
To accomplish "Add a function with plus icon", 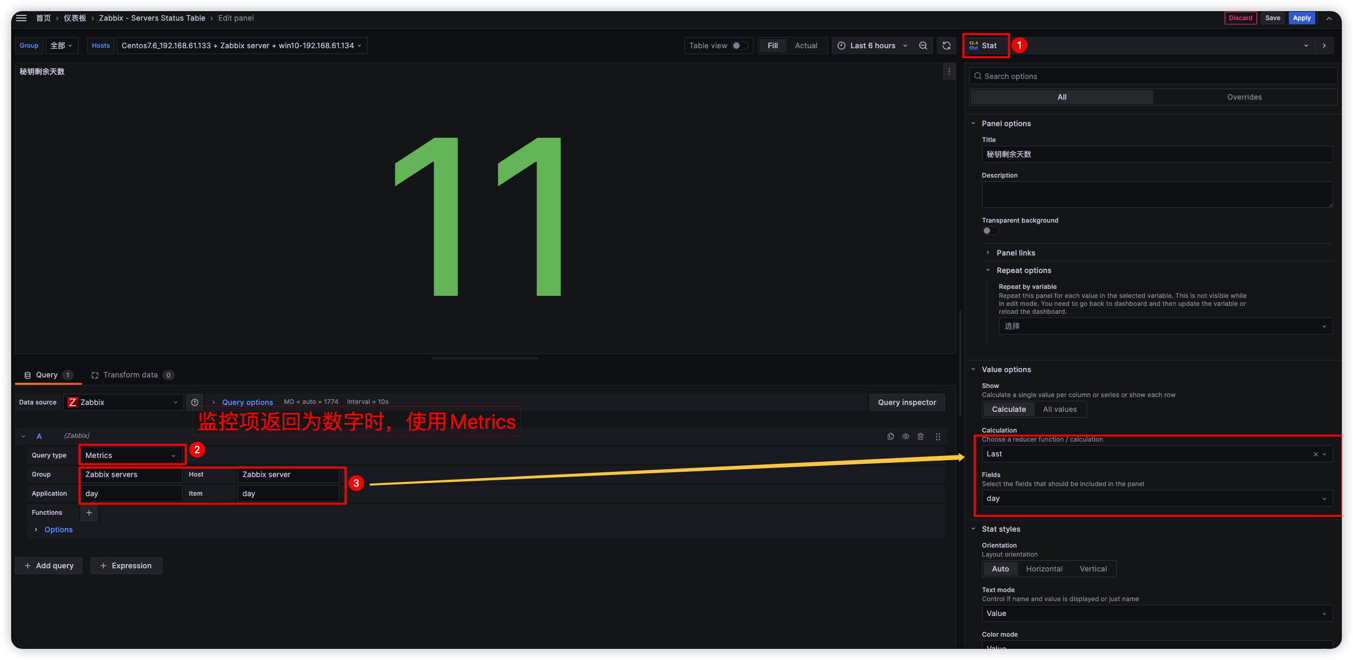I will coord(89,513).
